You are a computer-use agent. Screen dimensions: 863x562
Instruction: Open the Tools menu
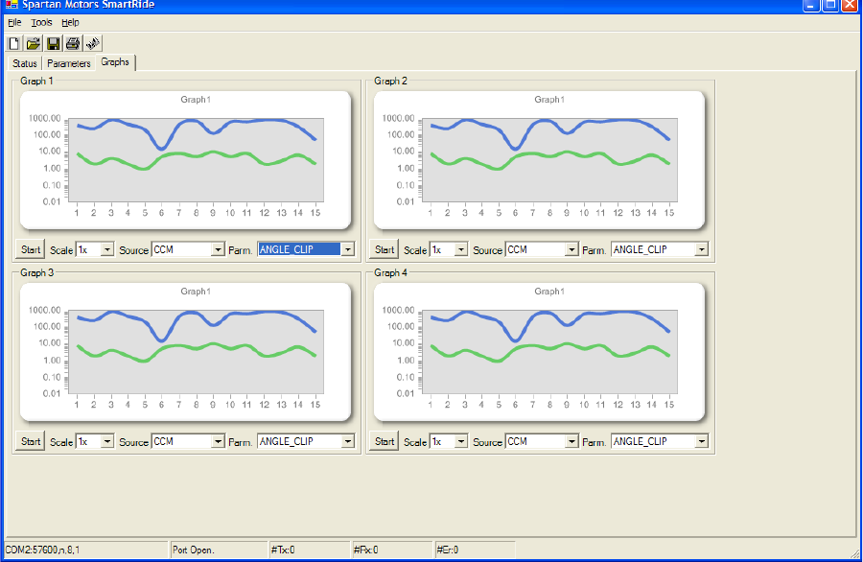click(x=41, y=23)
